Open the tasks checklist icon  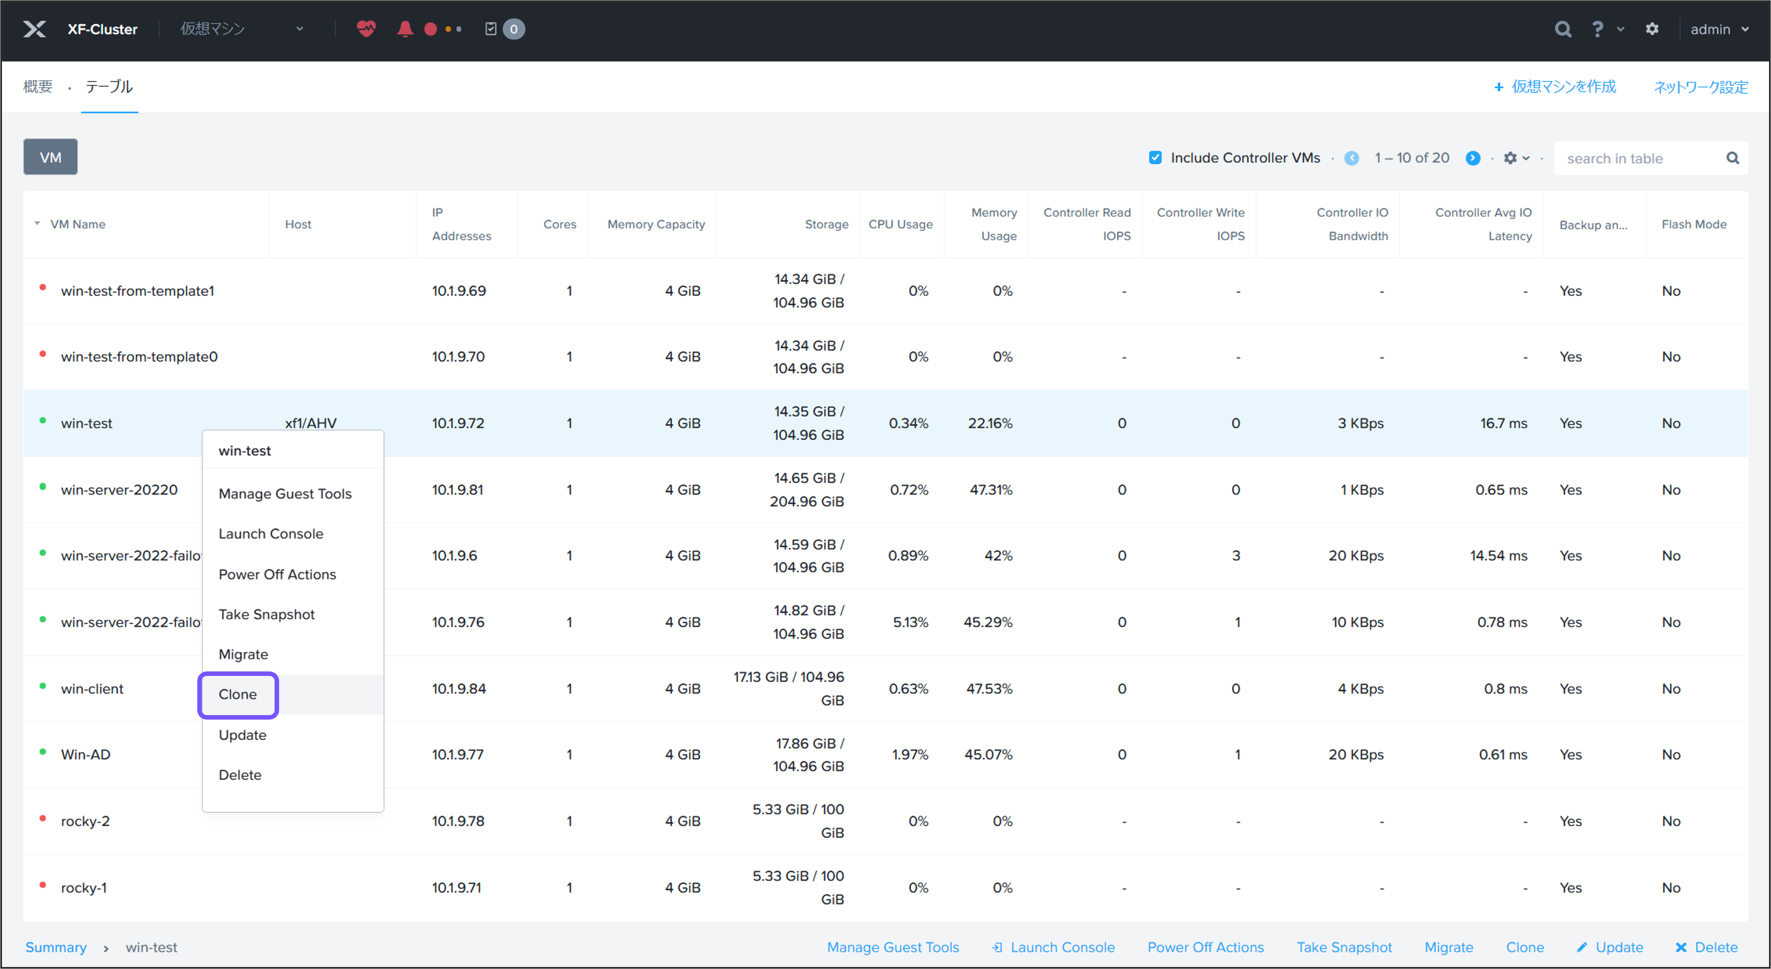(x=491, y=29)
